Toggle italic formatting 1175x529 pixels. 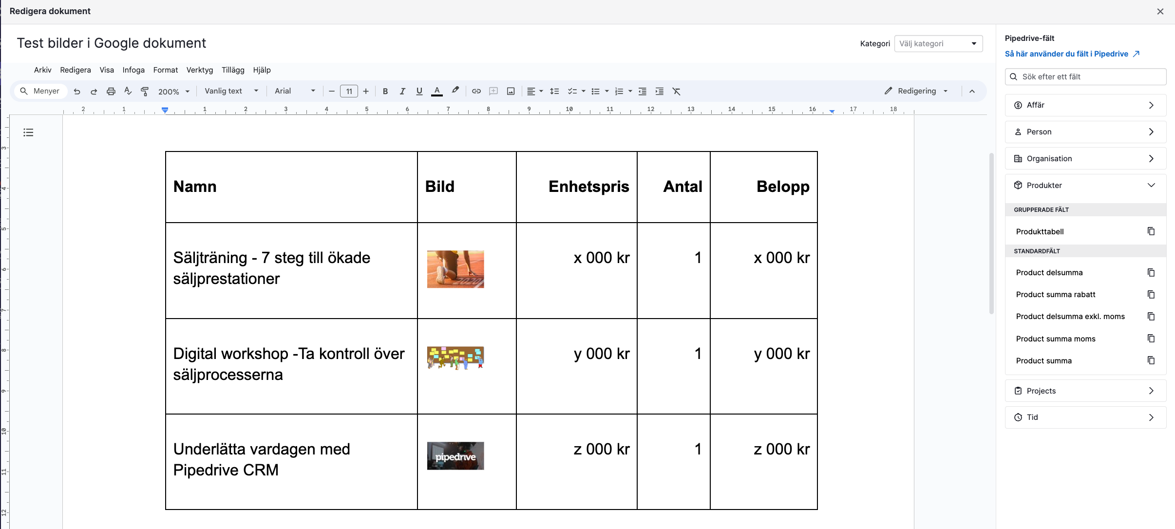[402, 91]
